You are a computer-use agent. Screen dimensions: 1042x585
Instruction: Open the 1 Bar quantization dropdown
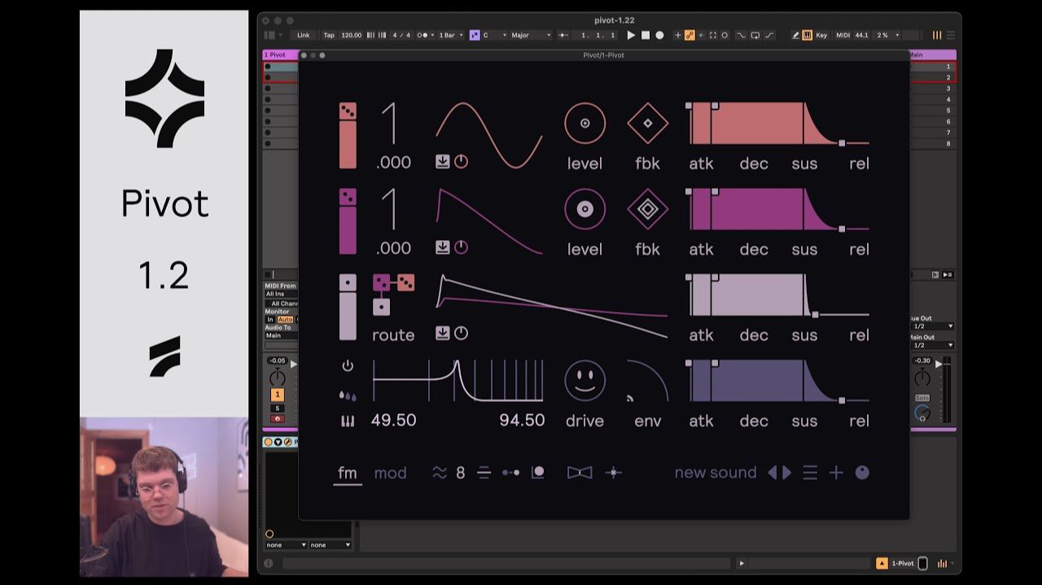pos(451,35)
